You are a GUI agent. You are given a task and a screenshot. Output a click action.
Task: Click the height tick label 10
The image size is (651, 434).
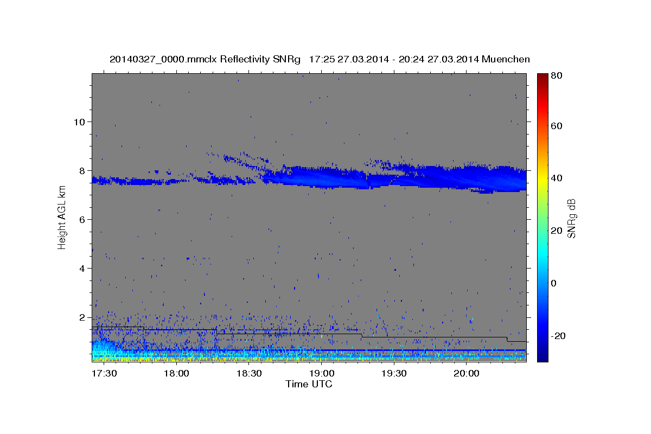click(79, 122)
